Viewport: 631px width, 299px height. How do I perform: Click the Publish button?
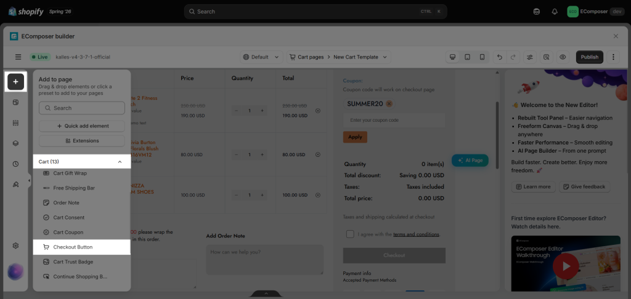(x=590, y=57)
